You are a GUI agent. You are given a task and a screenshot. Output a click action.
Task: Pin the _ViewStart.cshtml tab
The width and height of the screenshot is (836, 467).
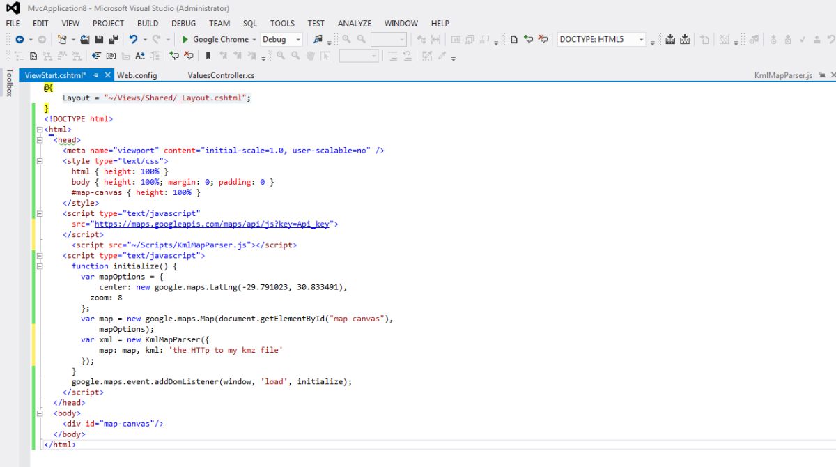pyautogui.click(x=96, y=75)
